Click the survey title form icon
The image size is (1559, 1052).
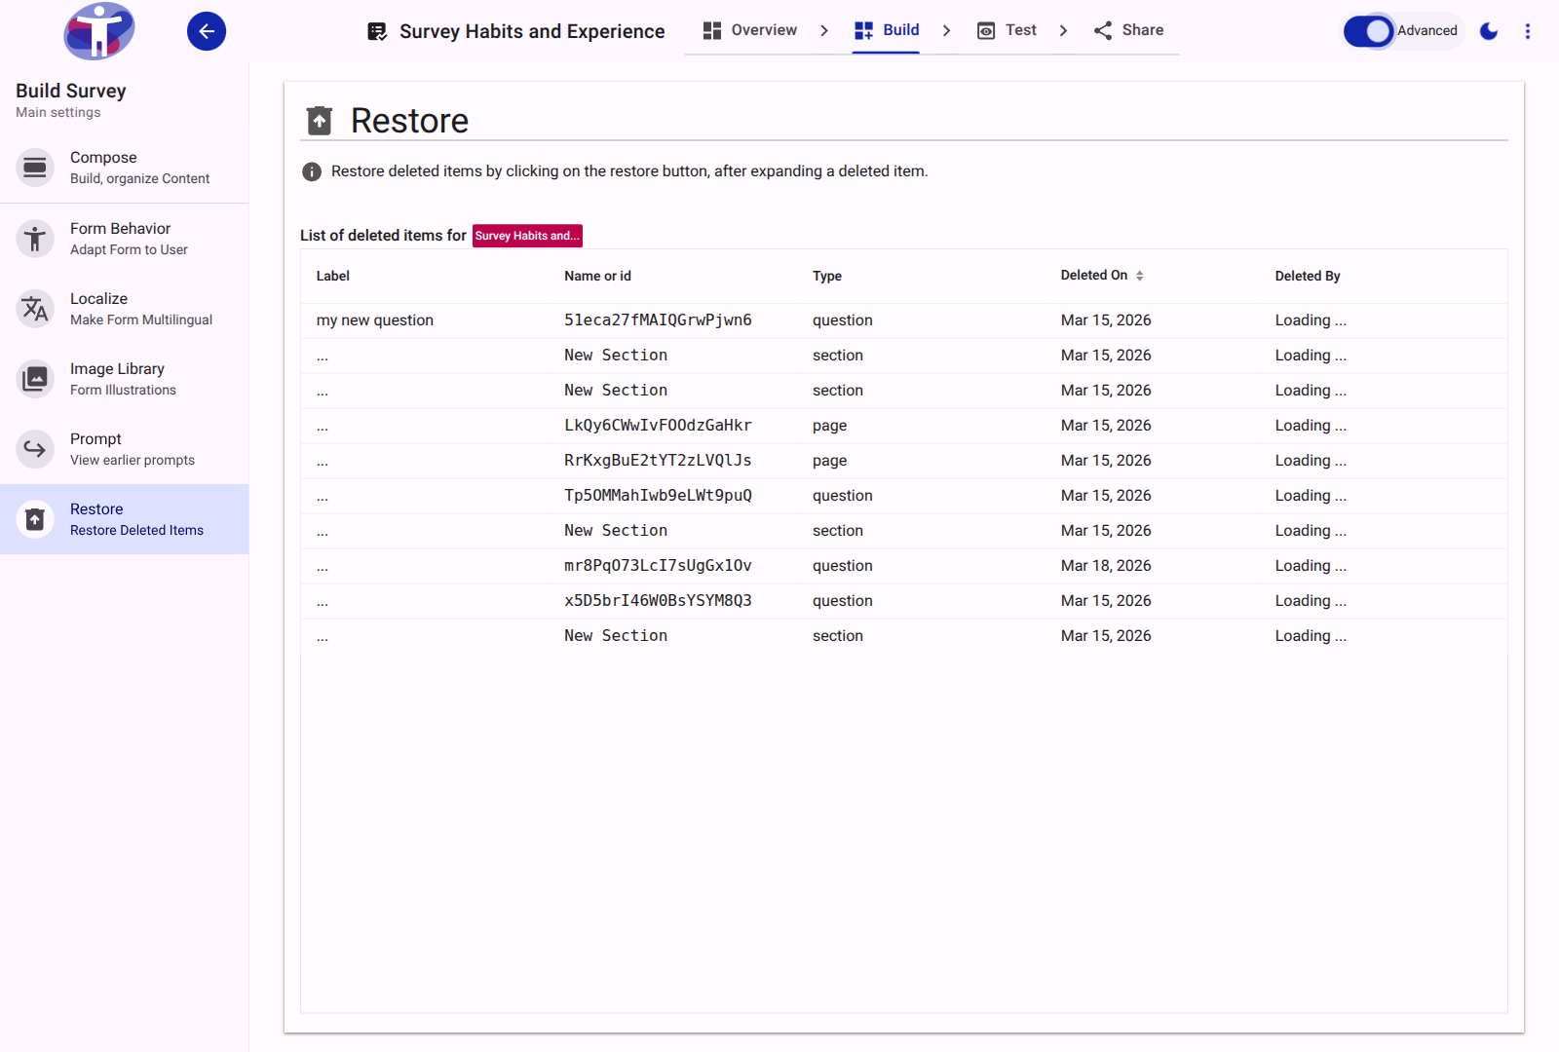click(x=377, y=31)
